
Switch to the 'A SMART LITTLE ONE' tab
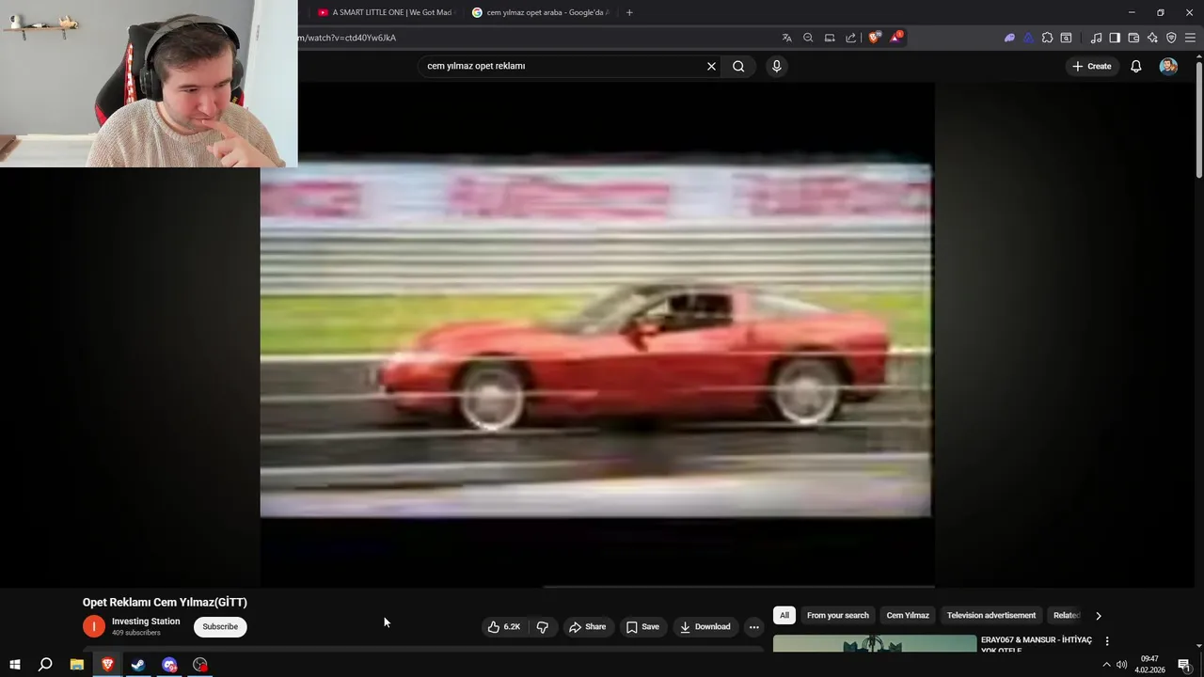coord(385,12)
